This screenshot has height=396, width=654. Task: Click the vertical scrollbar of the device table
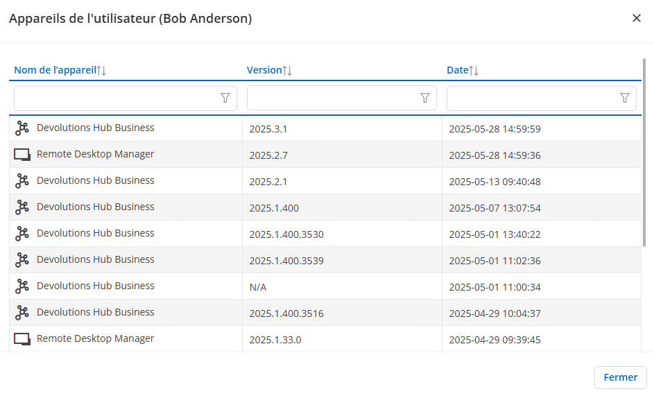(644, 153)
